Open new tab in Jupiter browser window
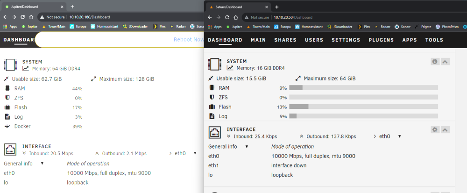The image size is (467, 193). pos(72,7)
